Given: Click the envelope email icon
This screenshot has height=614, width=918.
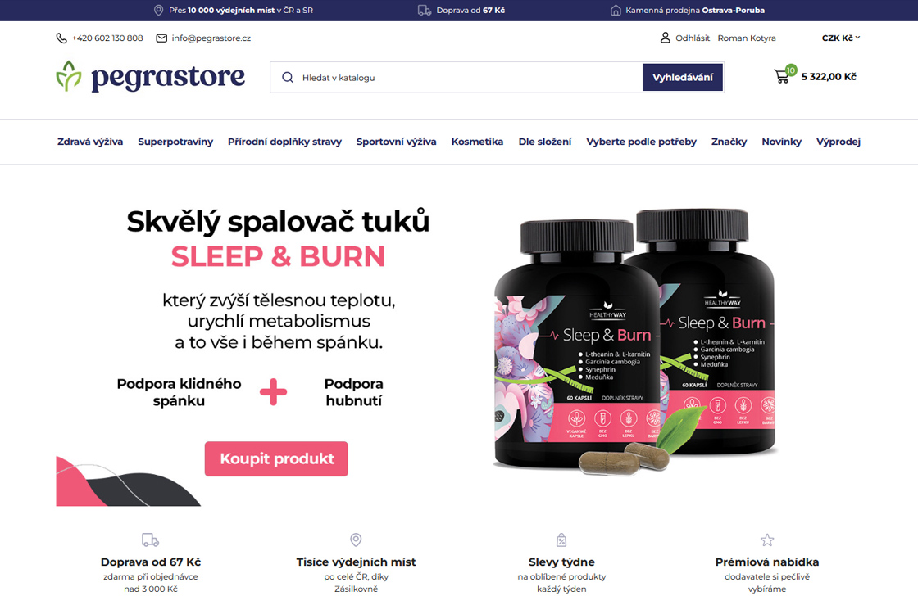Looking at the screenshot, I should pyautogui.click(x=161, y=38).
